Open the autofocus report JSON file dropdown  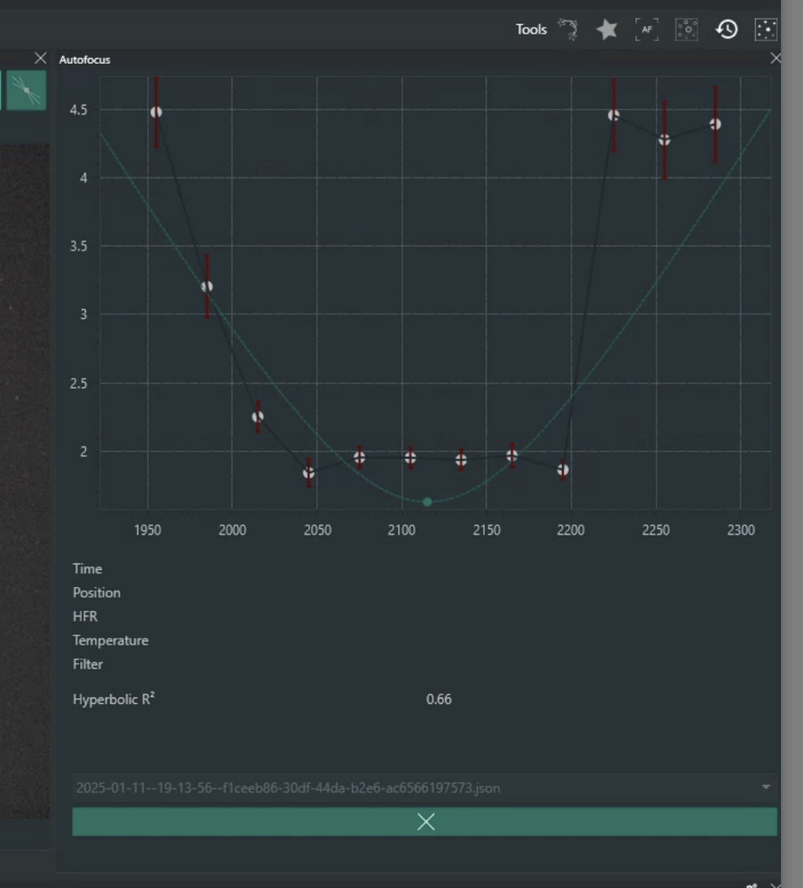click(425, 788)
